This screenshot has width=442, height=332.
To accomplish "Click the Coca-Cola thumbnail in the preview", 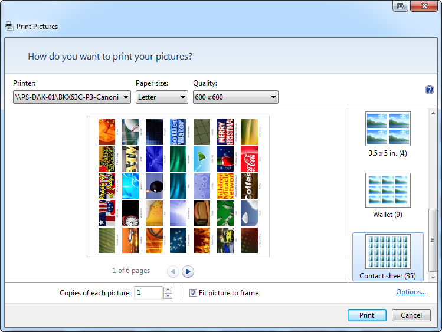I will pos(248,159).
